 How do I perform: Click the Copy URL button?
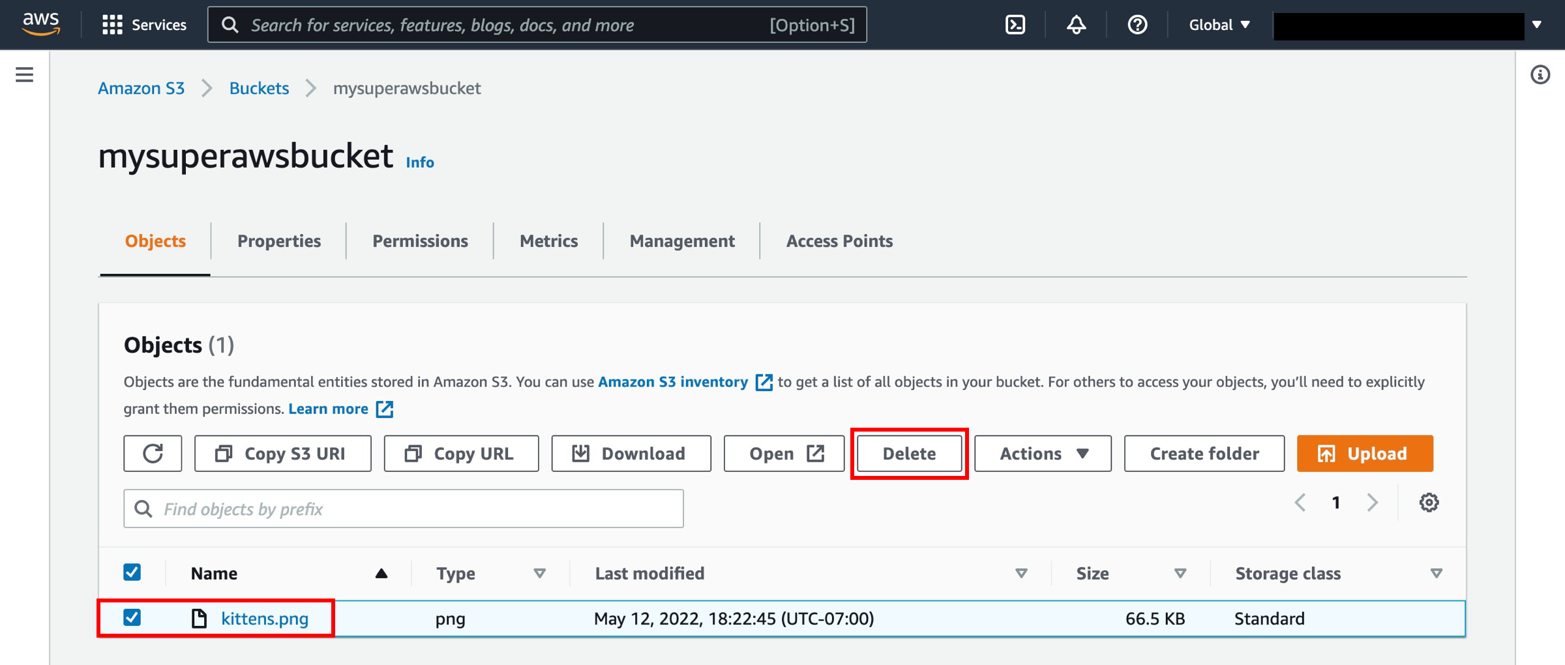(x=461, y=453)
